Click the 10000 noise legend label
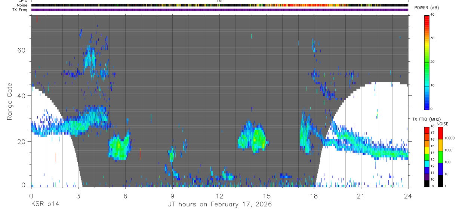 [x=450, y=138]
